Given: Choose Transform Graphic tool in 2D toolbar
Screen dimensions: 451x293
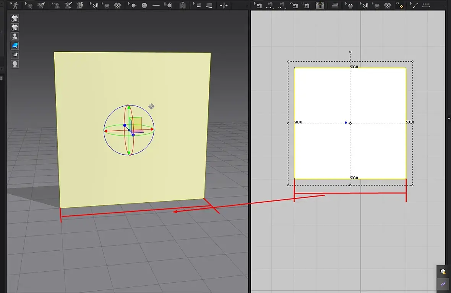Looking at the screenshot, I should (376, 5).
